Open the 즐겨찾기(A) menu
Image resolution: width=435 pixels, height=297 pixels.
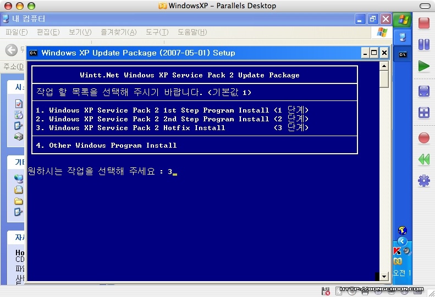click(118, 32)
